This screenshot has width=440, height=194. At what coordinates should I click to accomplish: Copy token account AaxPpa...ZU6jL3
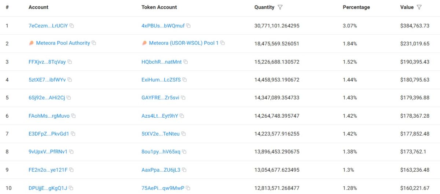tap(184, 170)
